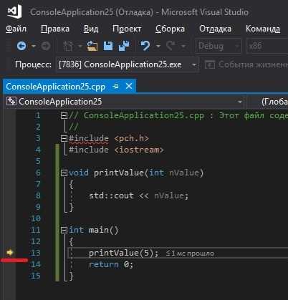
Task: Click the yellow current-statement arrow in margin
Action: [10, 252]
